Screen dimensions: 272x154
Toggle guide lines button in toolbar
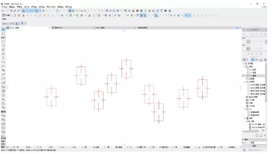point(24,11)
